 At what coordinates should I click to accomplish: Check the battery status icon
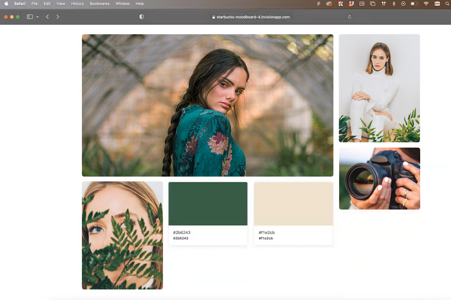tap(414, 4)
